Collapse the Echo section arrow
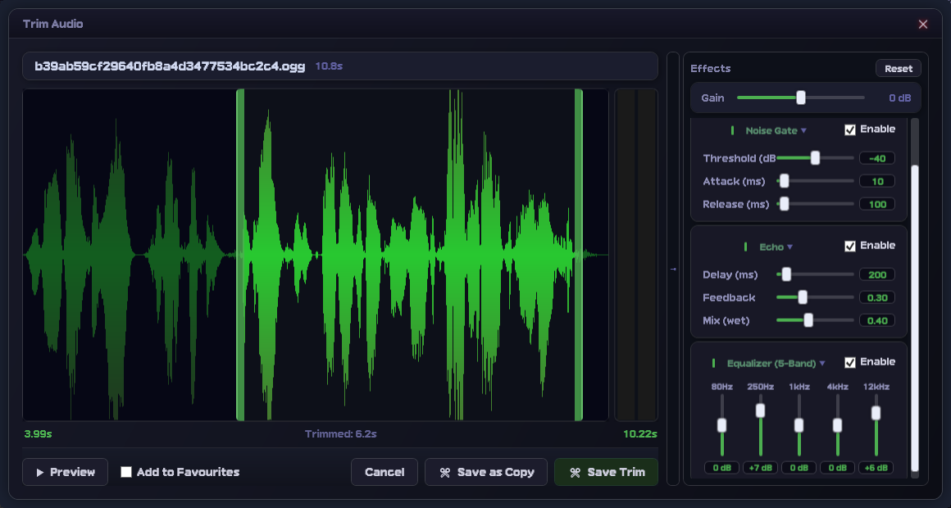 click(x=789, y=247)
